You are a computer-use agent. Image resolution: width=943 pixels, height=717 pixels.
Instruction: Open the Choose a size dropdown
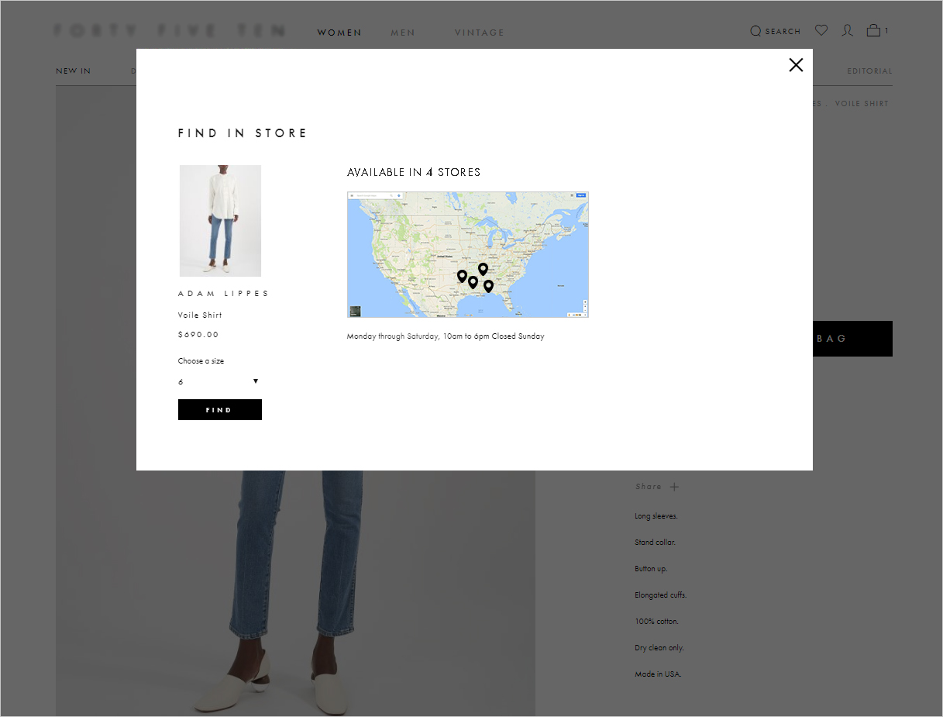pos(219,381)
